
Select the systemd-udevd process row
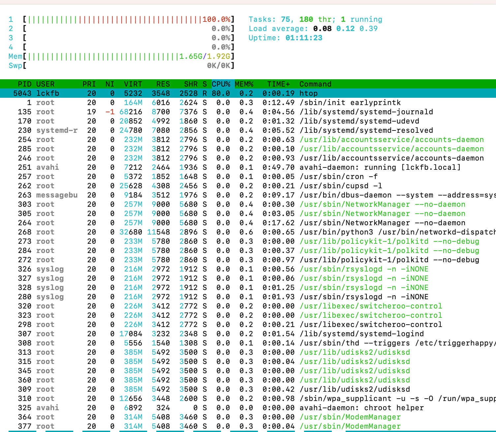[x=248, y=121]
